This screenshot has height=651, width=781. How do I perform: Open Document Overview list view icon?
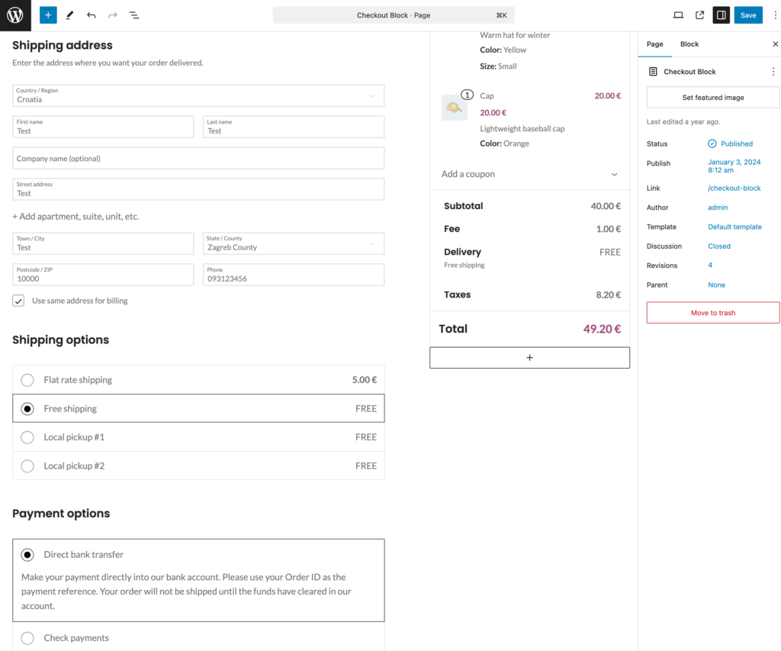click(134, 15)
